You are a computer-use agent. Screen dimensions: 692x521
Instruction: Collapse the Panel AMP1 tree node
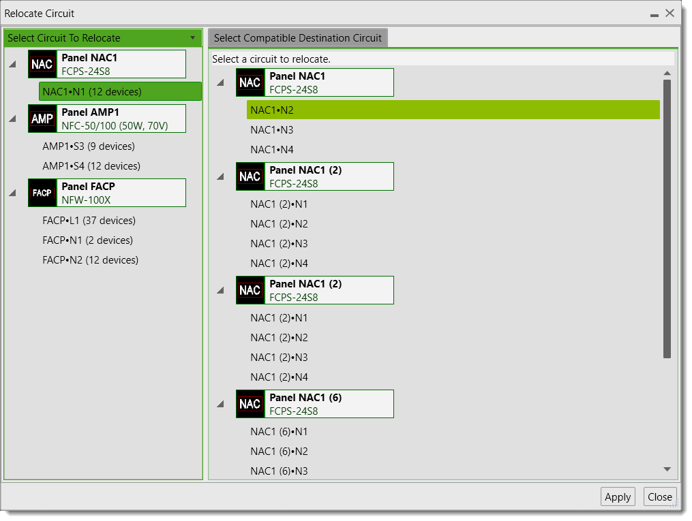(13, 119)
